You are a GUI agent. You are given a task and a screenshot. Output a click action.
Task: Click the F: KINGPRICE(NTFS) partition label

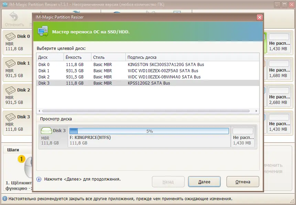[x=90, y=137]
